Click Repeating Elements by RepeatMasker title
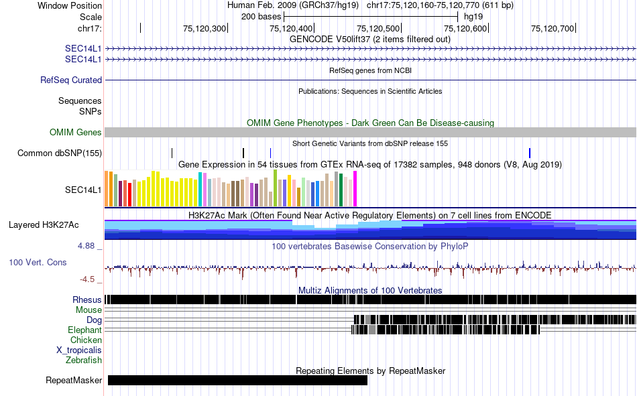Screen dimensions: 637x396 (370, 371)
